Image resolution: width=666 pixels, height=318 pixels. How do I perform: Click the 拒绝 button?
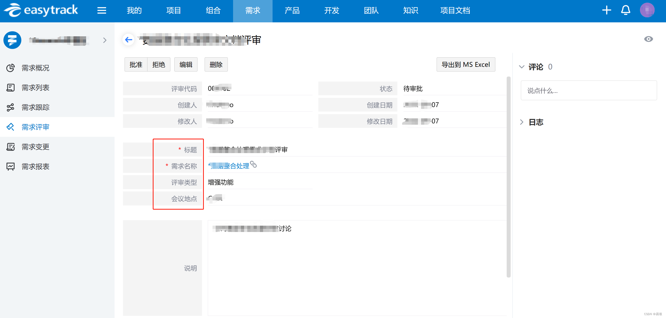(x=159, y=64)
